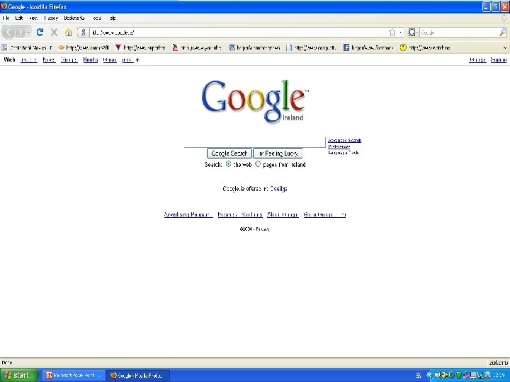Open the Business Solutions link

pos(240,215)
